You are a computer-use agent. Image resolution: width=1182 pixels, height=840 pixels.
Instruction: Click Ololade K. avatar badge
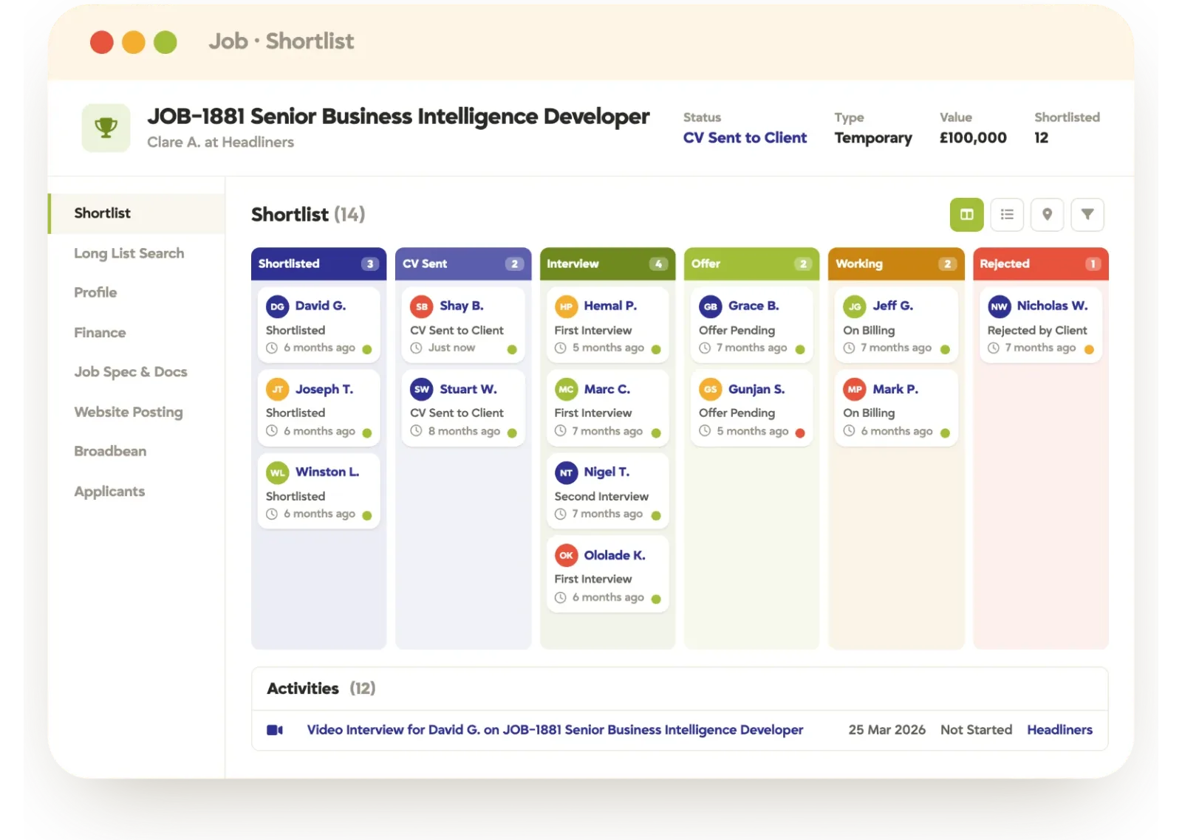(x=566, y=555)
